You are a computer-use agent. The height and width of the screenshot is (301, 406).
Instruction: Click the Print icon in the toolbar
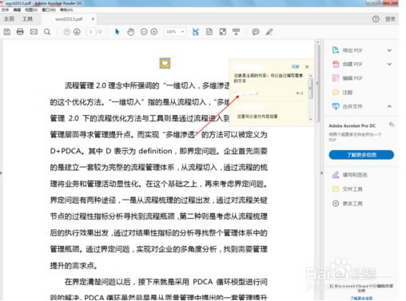pos(20,32)
